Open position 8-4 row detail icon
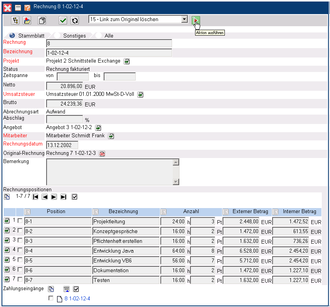This screenshot has width=330, height=307. coord(7,250)
